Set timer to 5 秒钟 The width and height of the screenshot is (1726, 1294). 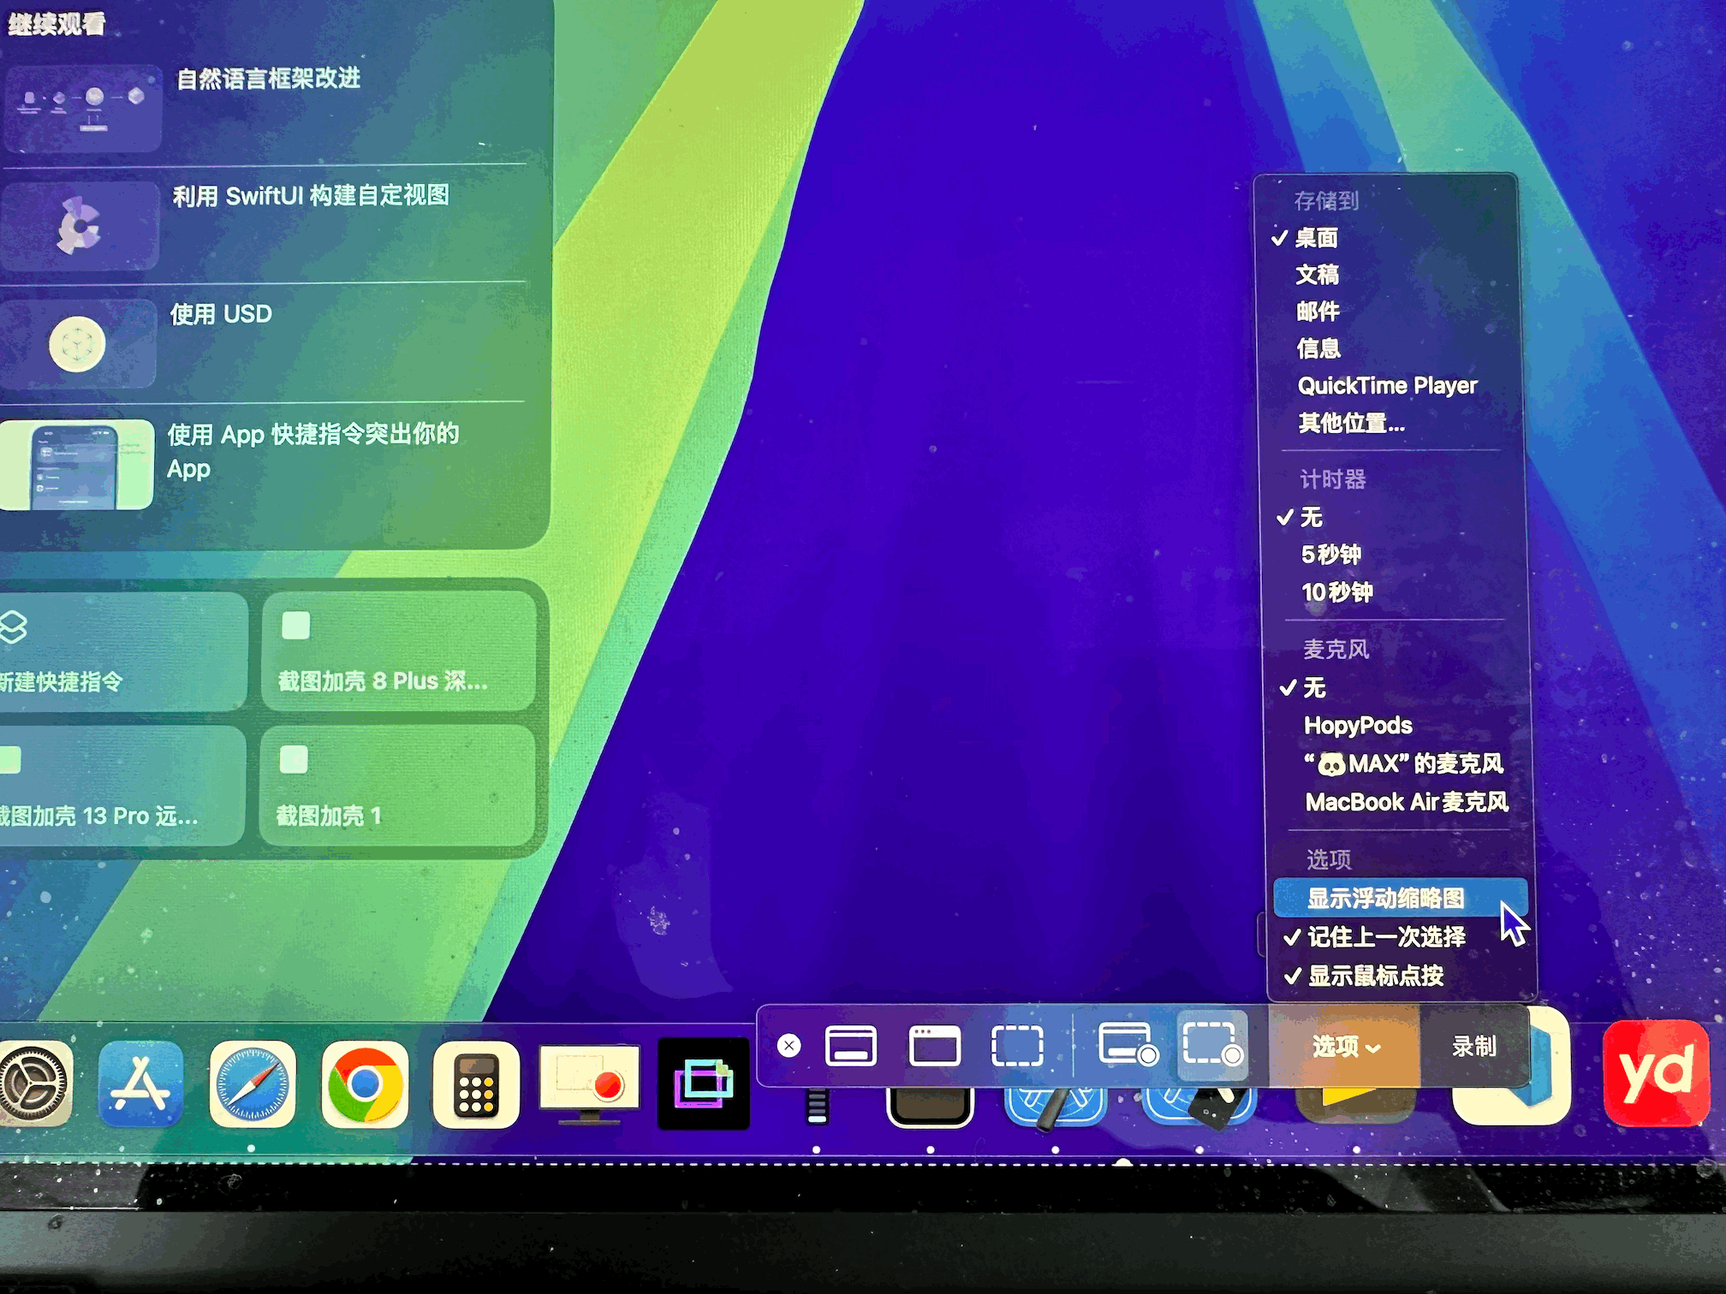(1330, 555)
